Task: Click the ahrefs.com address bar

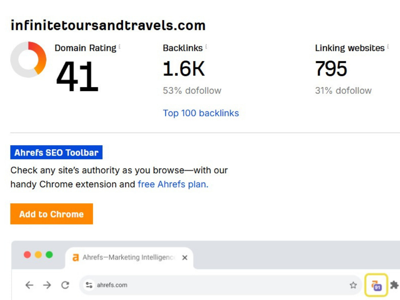Action: [221, 285]
